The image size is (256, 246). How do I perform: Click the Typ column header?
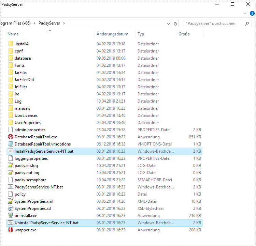141,34
